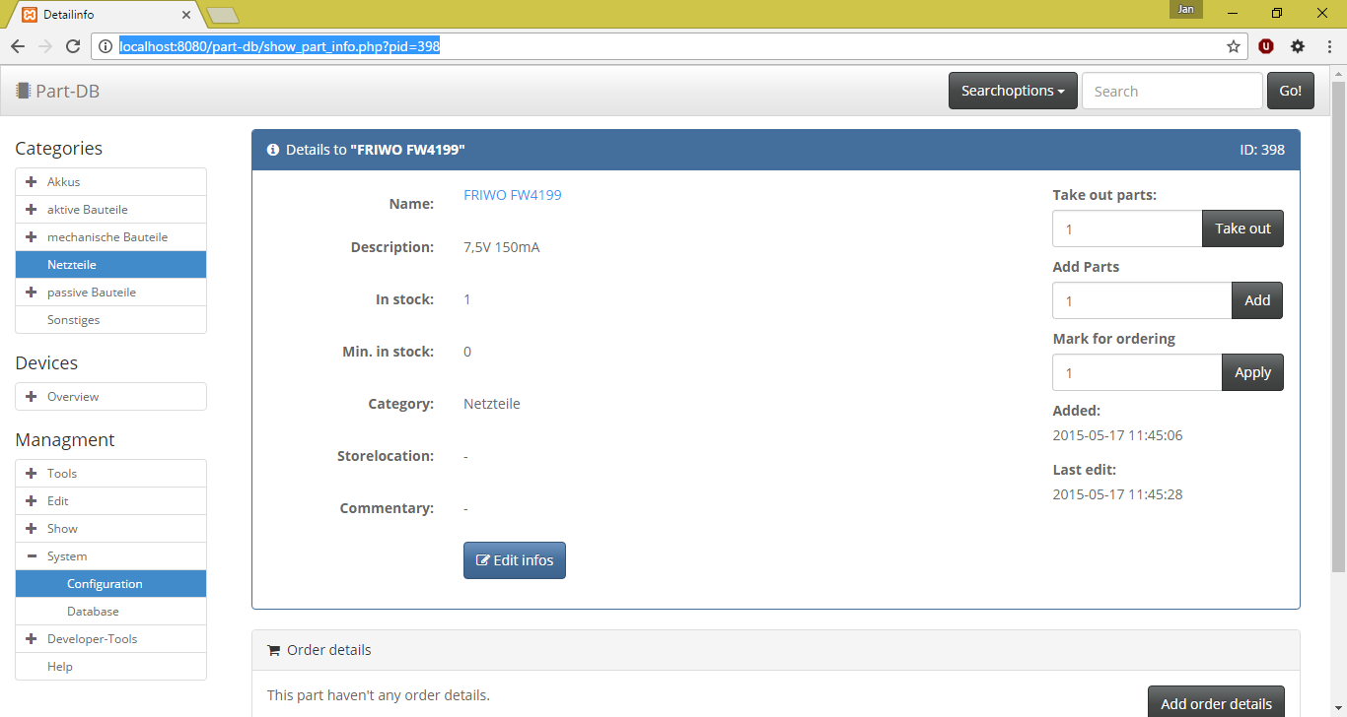This screenshot has height=717, width=1347.
Task: Click the pencil icon on Edit infos
Action: pos(483,560)
